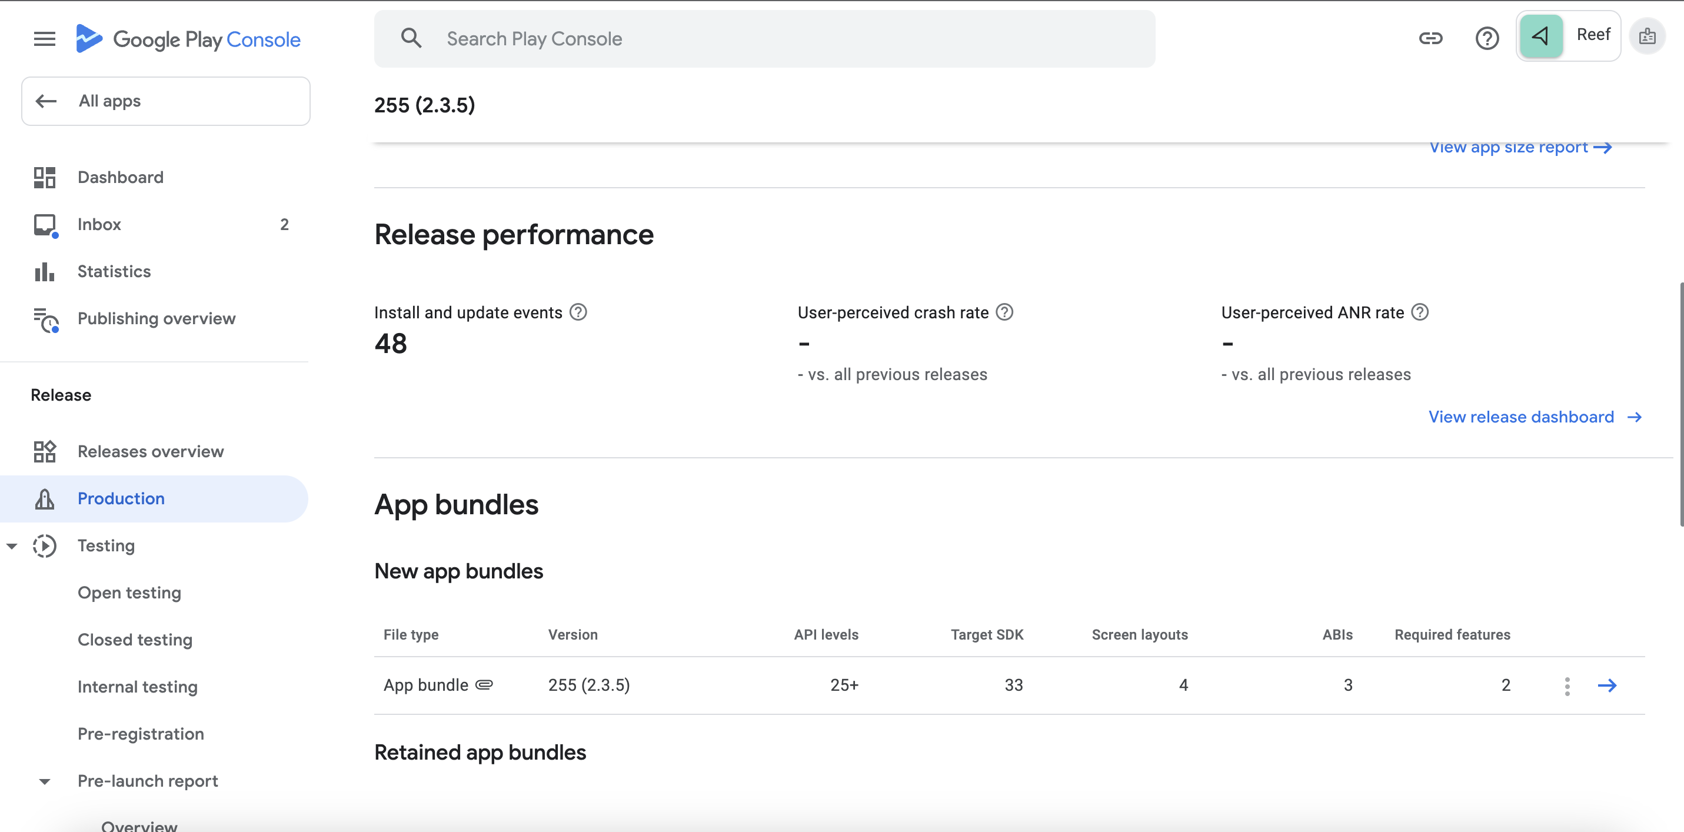1684x832 pixels.
Task: Go to Internal testing
Action: point(137,687)
